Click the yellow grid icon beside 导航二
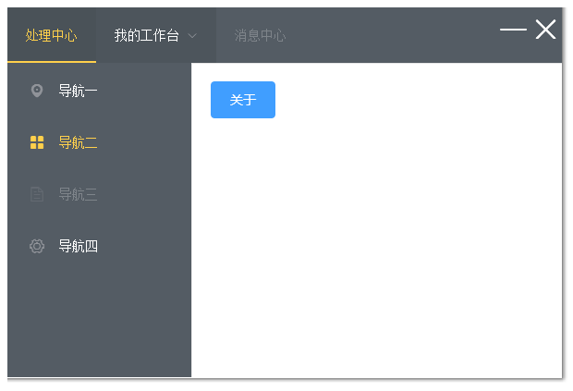This screenshot has height=391, width=573. tap(37, 142)
